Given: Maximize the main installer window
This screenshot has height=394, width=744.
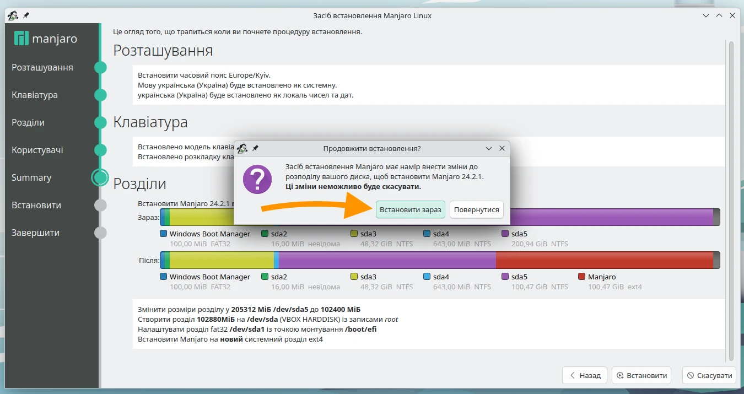Looking at the screenshot, I should (x=719, y=16).
